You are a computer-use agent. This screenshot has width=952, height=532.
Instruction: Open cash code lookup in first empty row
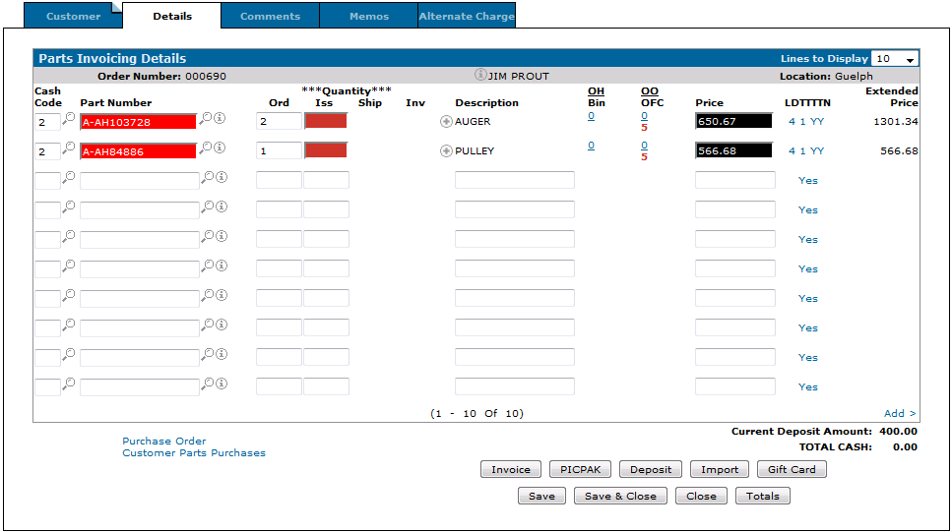tap(69, 177)
